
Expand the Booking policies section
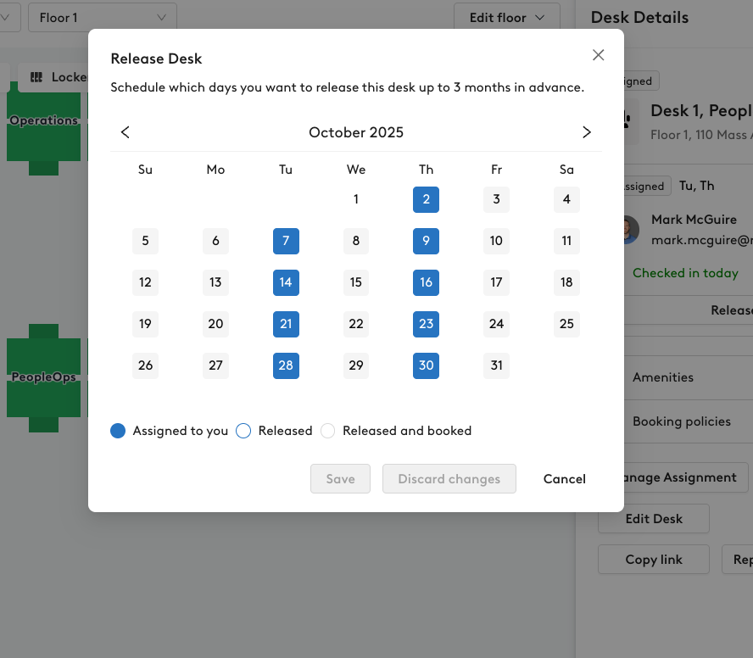[682, 421]
